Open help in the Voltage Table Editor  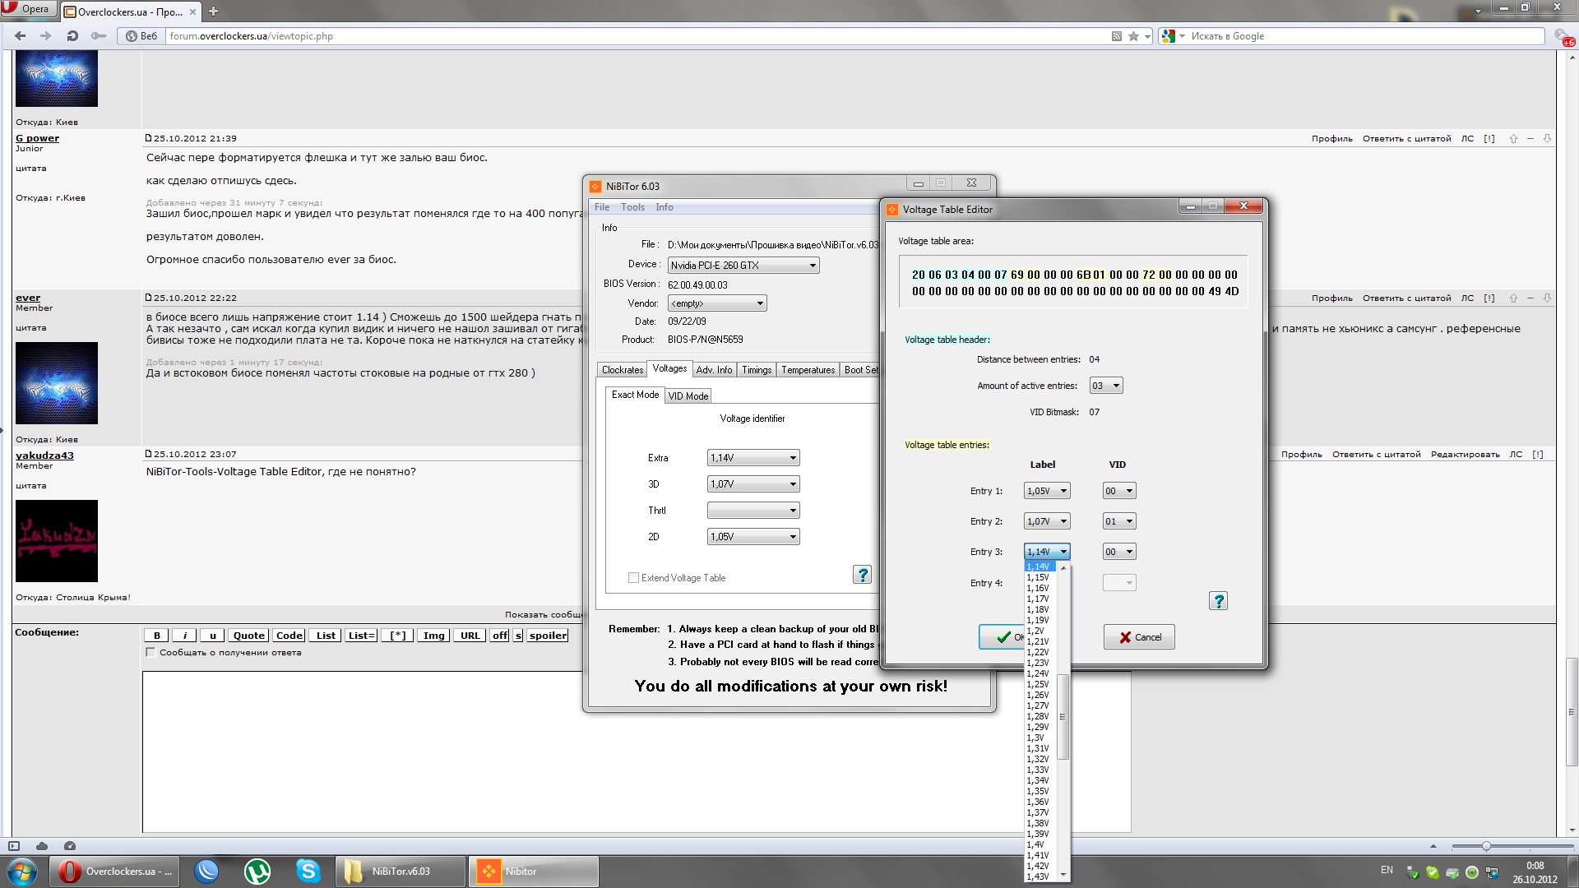(x=1219, y=601)
